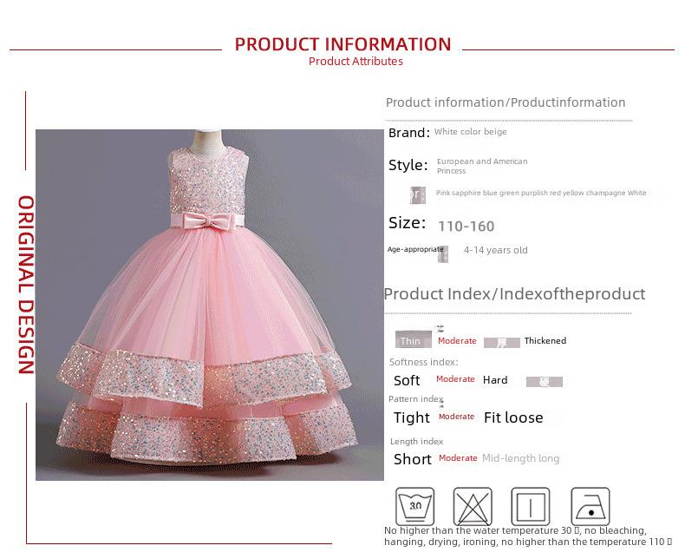Click the gray box left of Thickened

(x=501, y=343)
